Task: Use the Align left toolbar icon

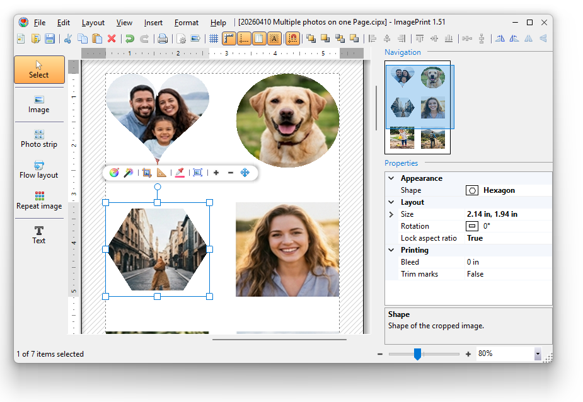Action: 371,38
